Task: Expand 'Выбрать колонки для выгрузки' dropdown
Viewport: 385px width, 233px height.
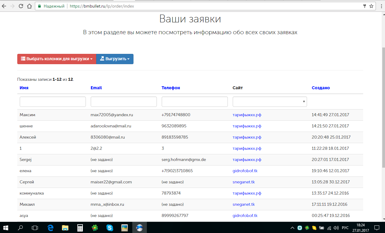Action: [57, 59]
